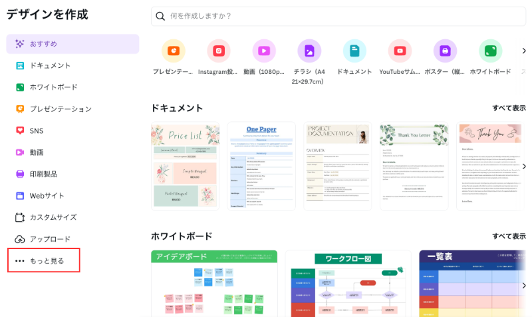The height and width of the screenshot is (317, 532).
Task: Select カスタムサイズ in sidebar
Action: coord(53,217)
